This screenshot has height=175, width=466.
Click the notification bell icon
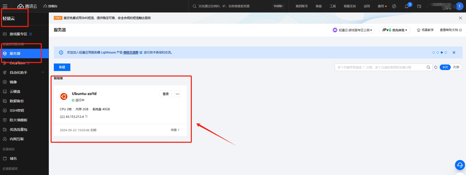click(406, 6)
